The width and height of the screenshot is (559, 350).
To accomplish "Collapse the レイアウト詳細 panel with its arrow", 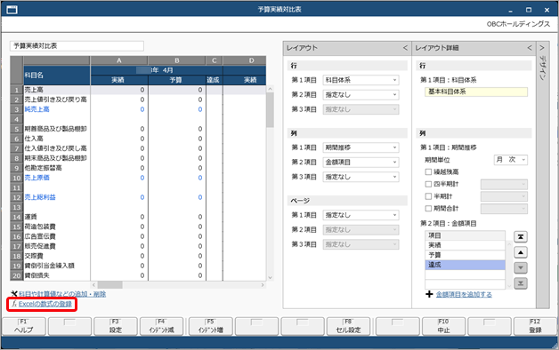I will pos(530,48).
